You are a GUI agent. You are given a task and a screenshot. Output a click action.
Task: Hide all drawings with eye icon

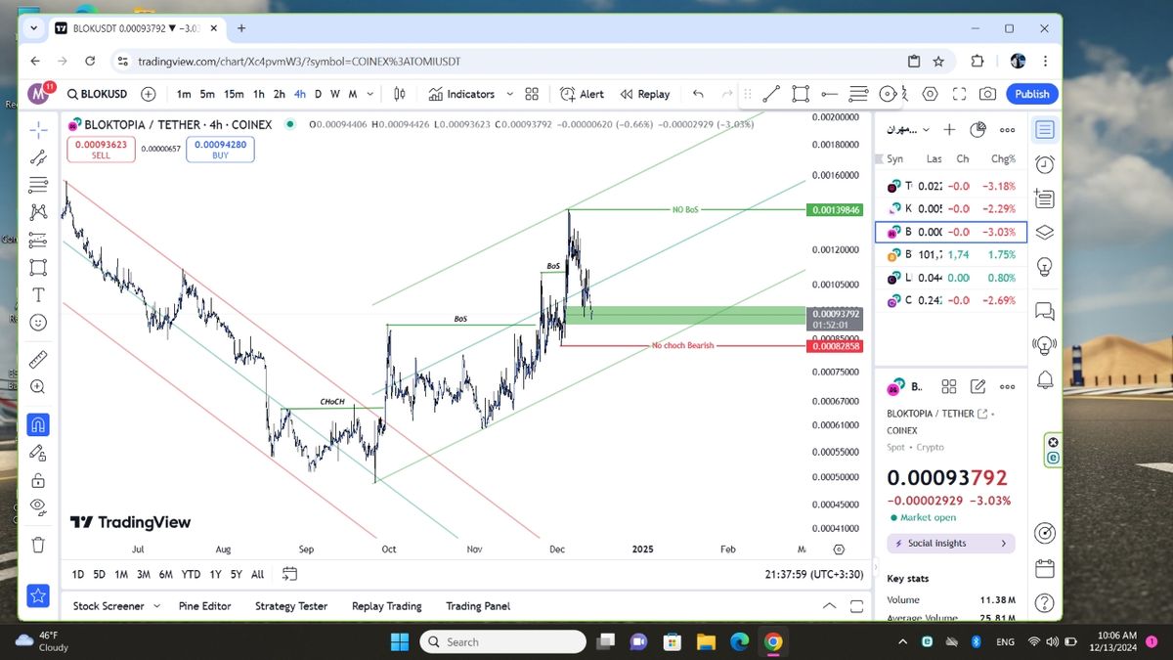[38, 506]
